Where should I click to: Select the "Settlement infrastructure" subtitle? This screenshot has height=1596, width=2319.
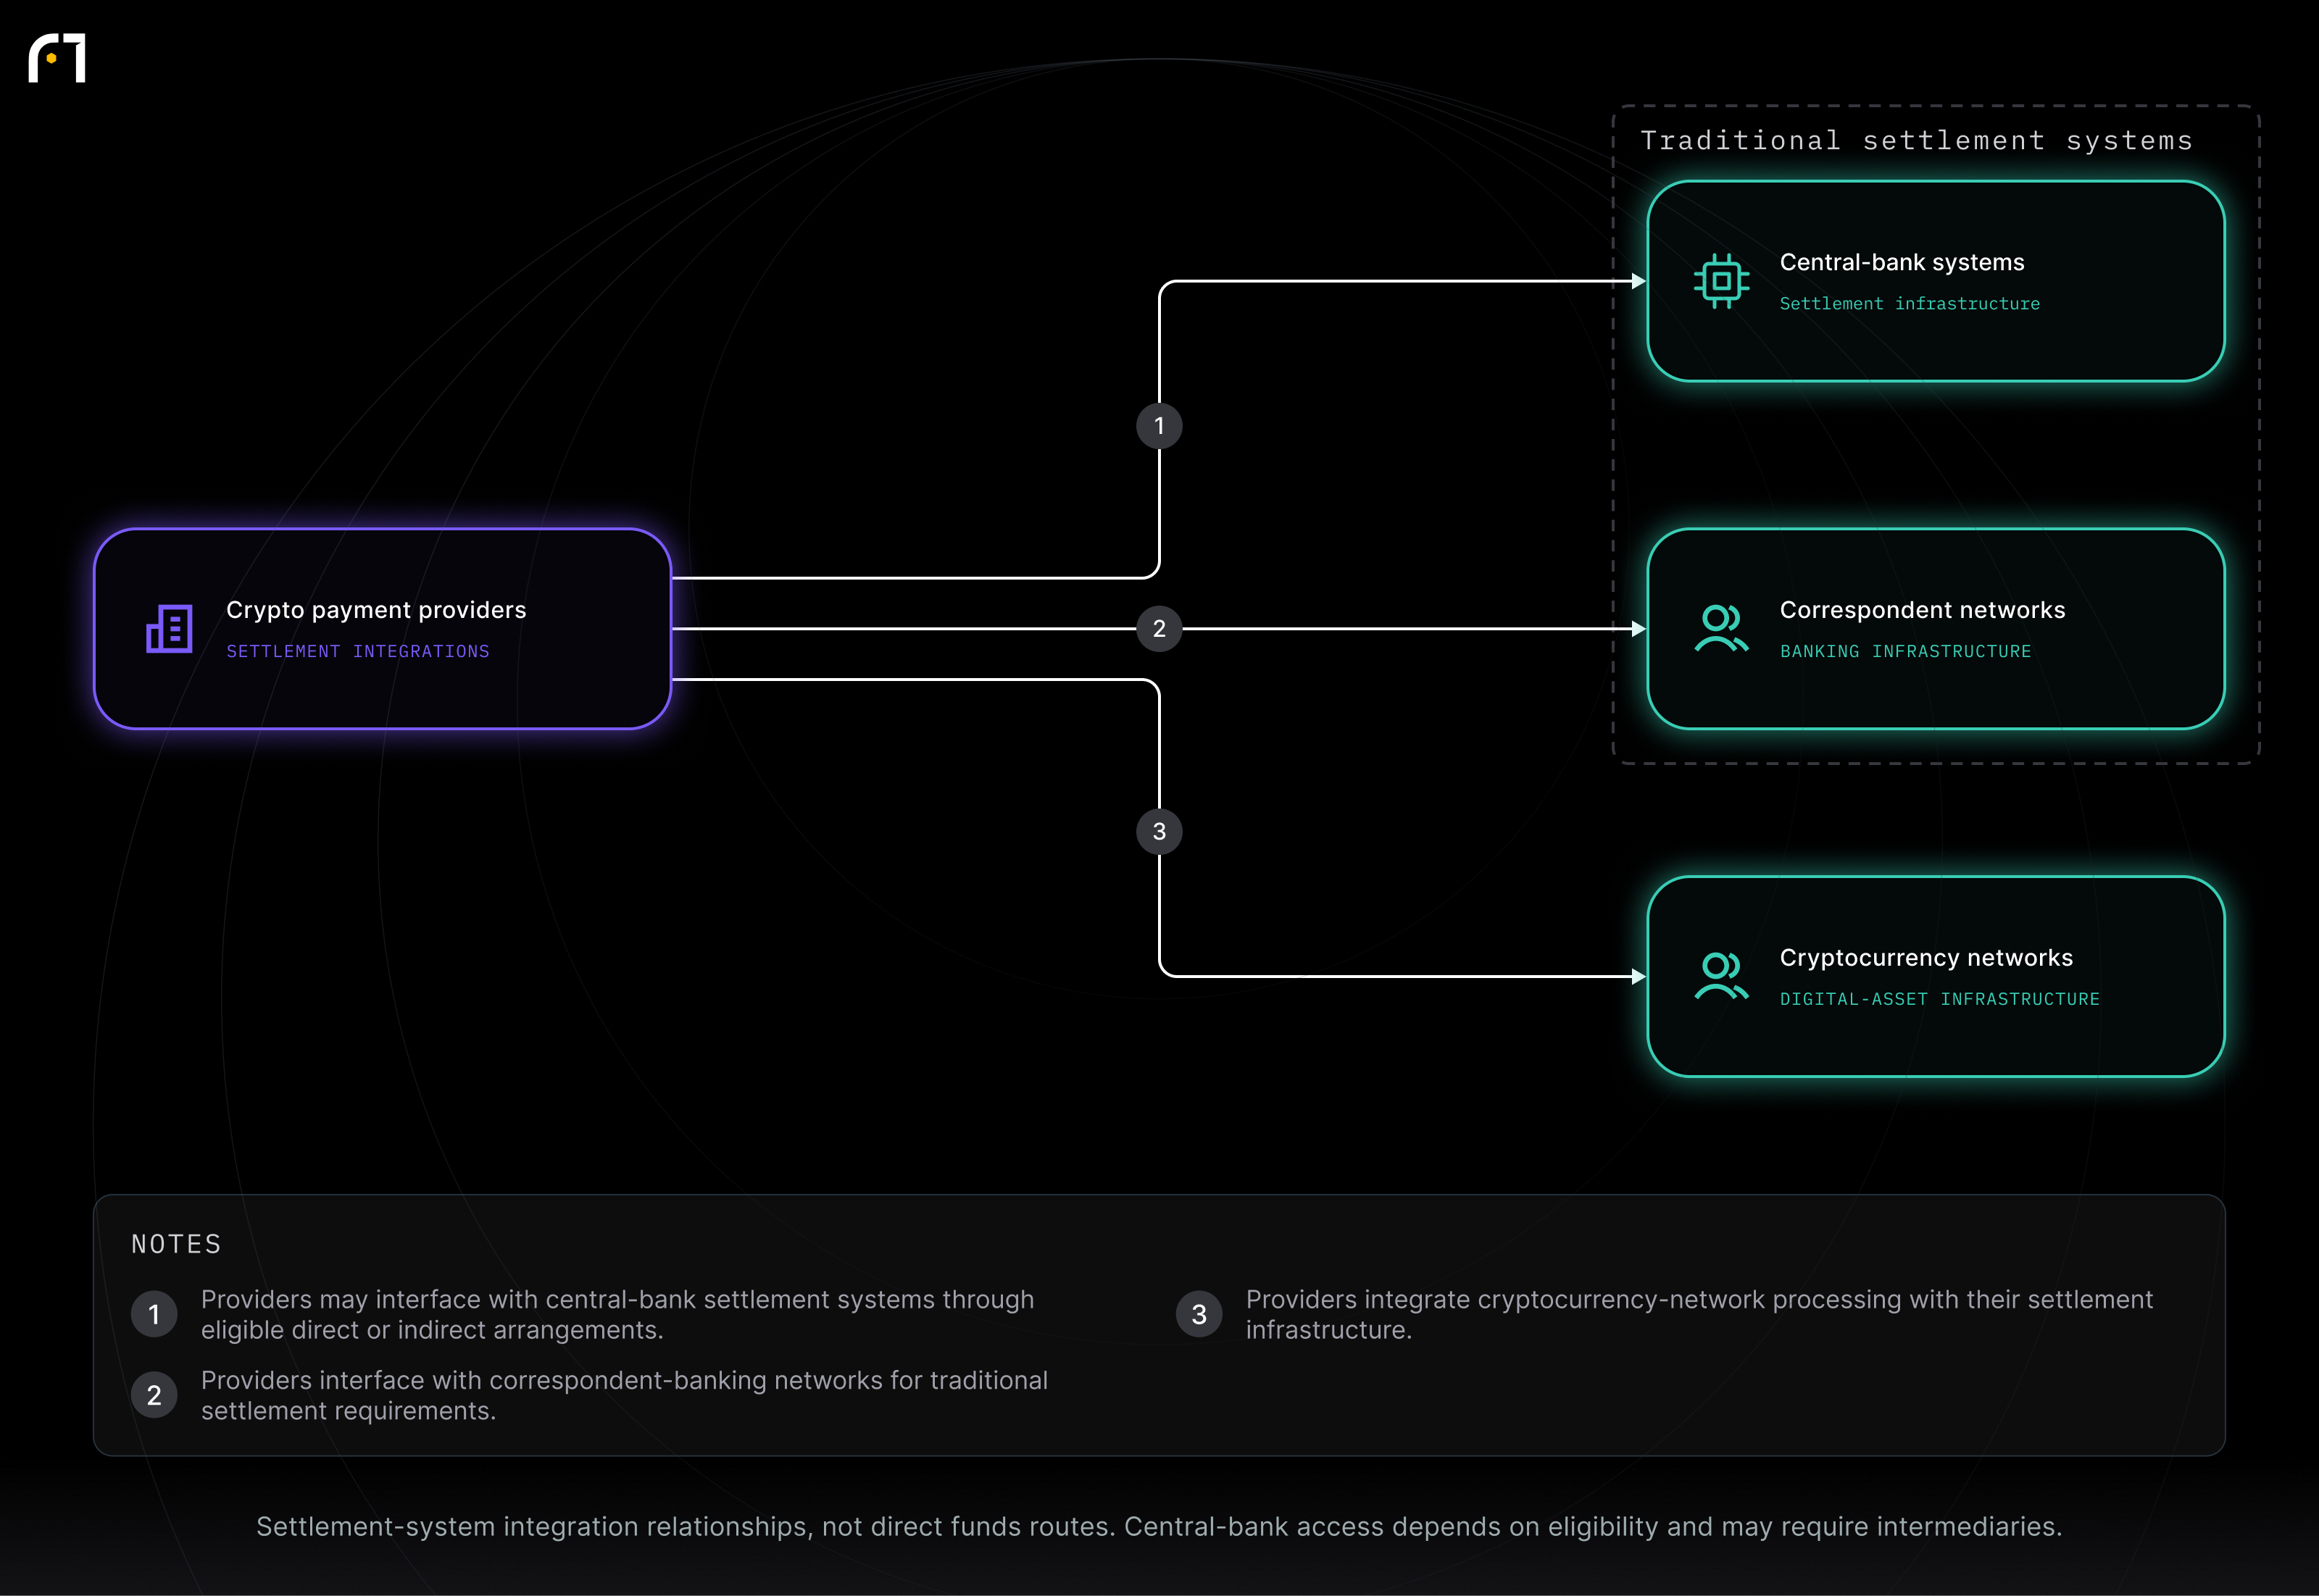pyautogui.click(x=1910, y=303)
